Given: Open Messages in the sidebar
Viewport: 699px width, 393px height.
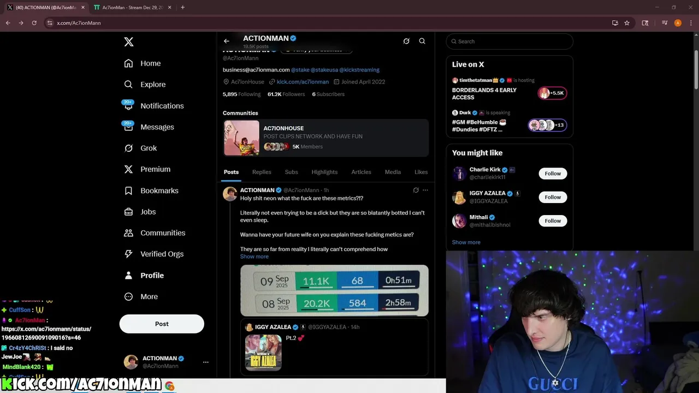Looking at the screenshot, I should coord(149,127).
